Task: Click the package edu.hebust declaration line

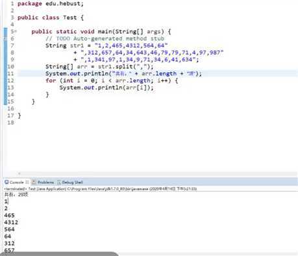Action: pyautogui.click(x=50, y=4)
